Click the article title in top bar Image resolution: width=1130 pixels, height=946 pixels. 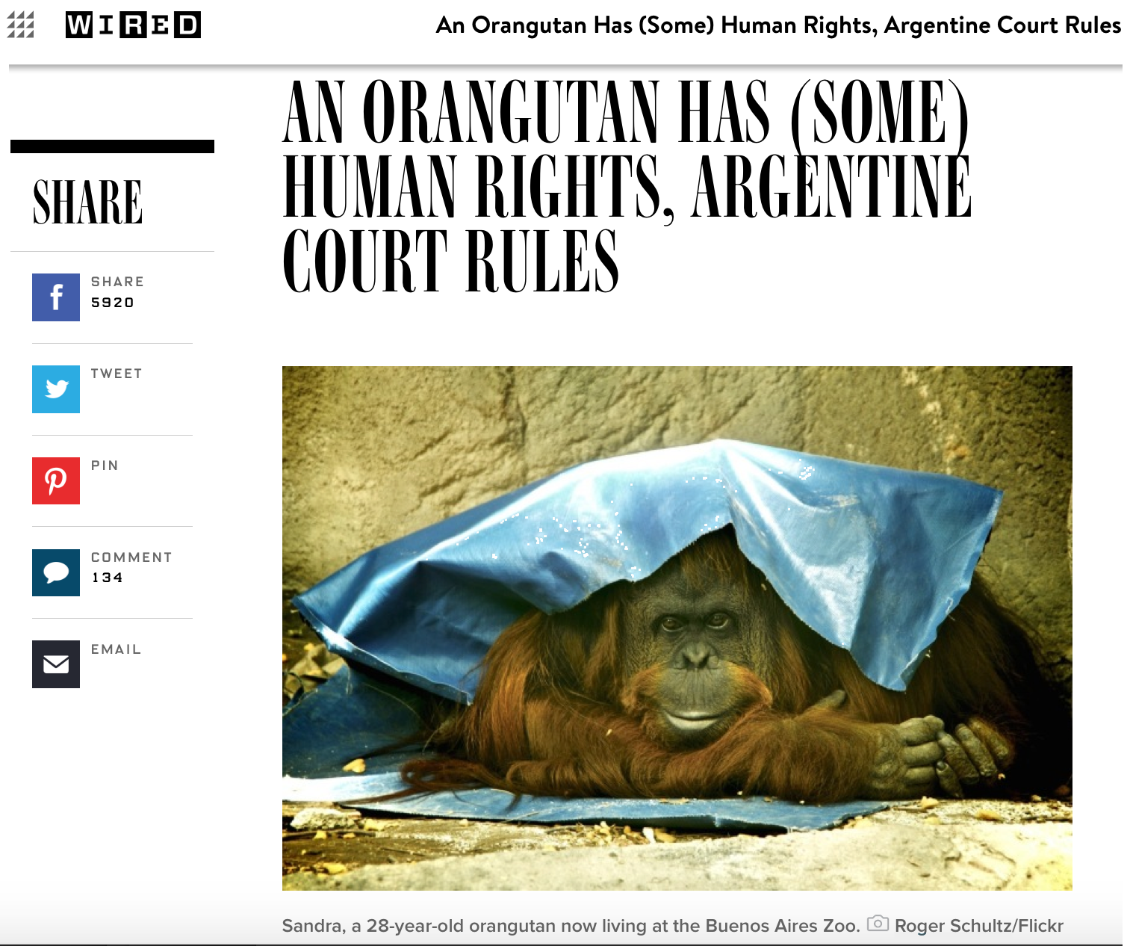778,25
